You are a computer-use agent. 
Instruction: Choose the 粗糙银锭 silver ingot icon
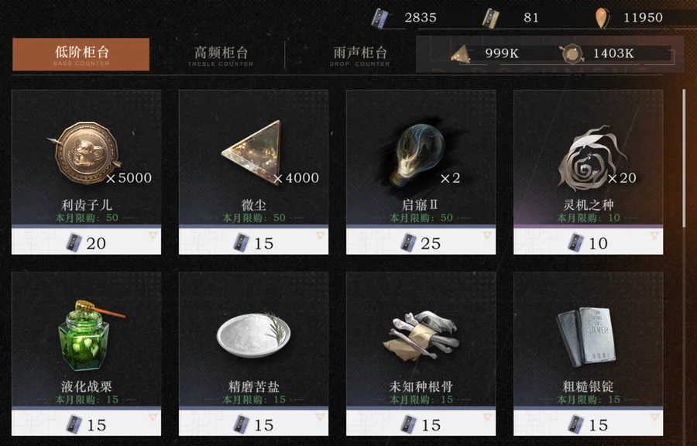(x=586, y=336)
